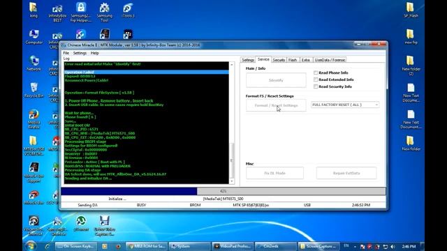Open the new frp folder
The image size is (447, 251).
[x=411, y=37]
